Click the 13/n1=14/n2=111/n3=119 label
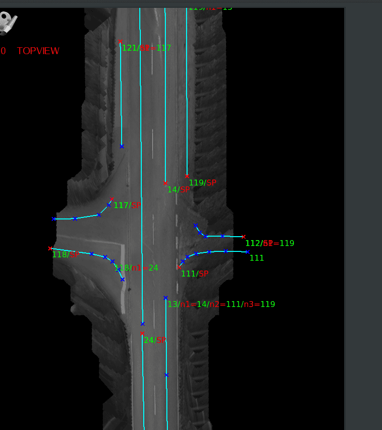The image size is (382, 430). pyautogui.click(x=221, y=304)
